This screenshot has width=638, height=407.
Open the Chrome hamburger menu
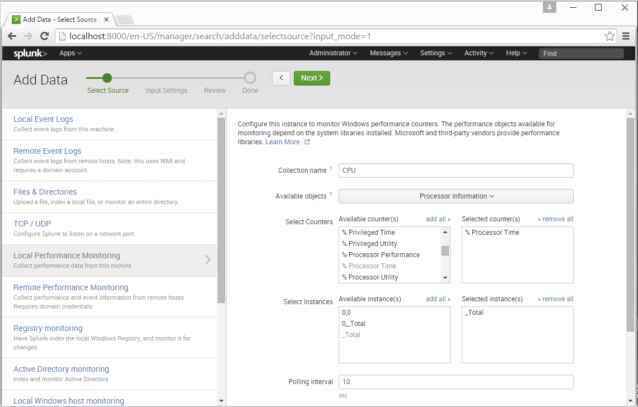[626, 36]
